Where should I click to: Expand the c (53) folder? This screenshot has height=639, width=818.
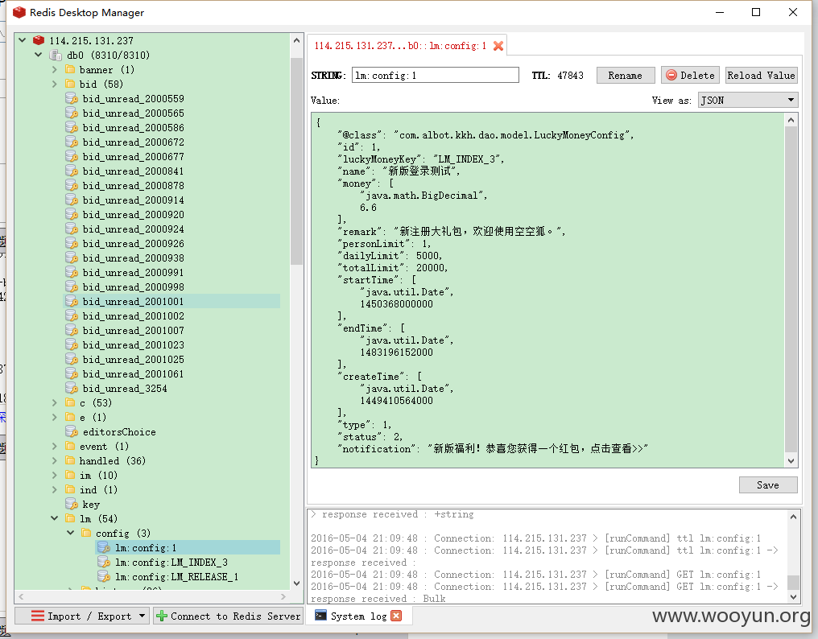point(55,402)
